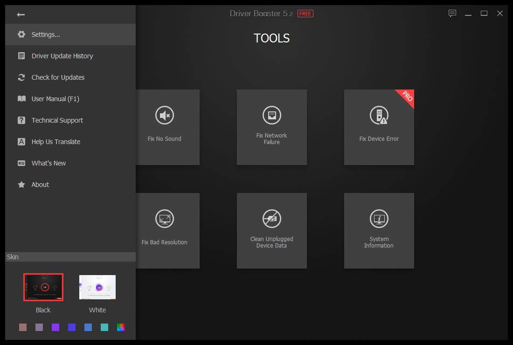513x345 pixels.
Task: Open the rainbow custom color swatch
Action: point(121,327)
